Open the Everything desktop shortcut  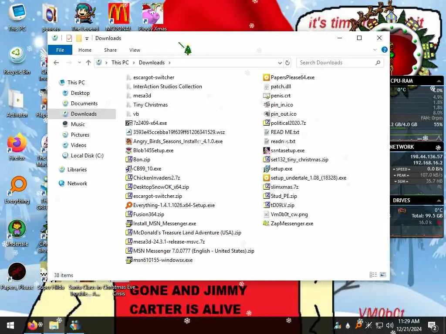pos(17,190)
